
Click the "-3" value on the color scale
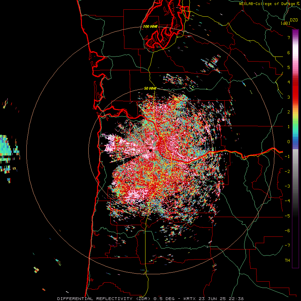tap(287, 186)
